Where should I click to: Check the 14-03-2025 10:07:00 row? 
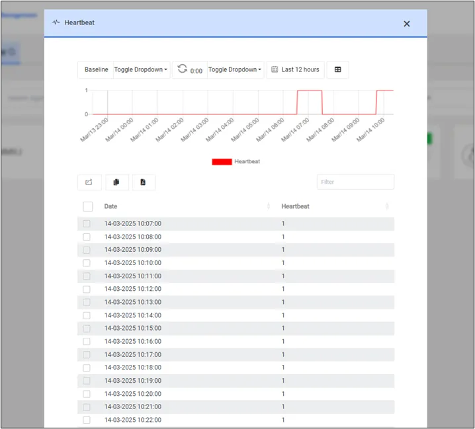point(87,223)
